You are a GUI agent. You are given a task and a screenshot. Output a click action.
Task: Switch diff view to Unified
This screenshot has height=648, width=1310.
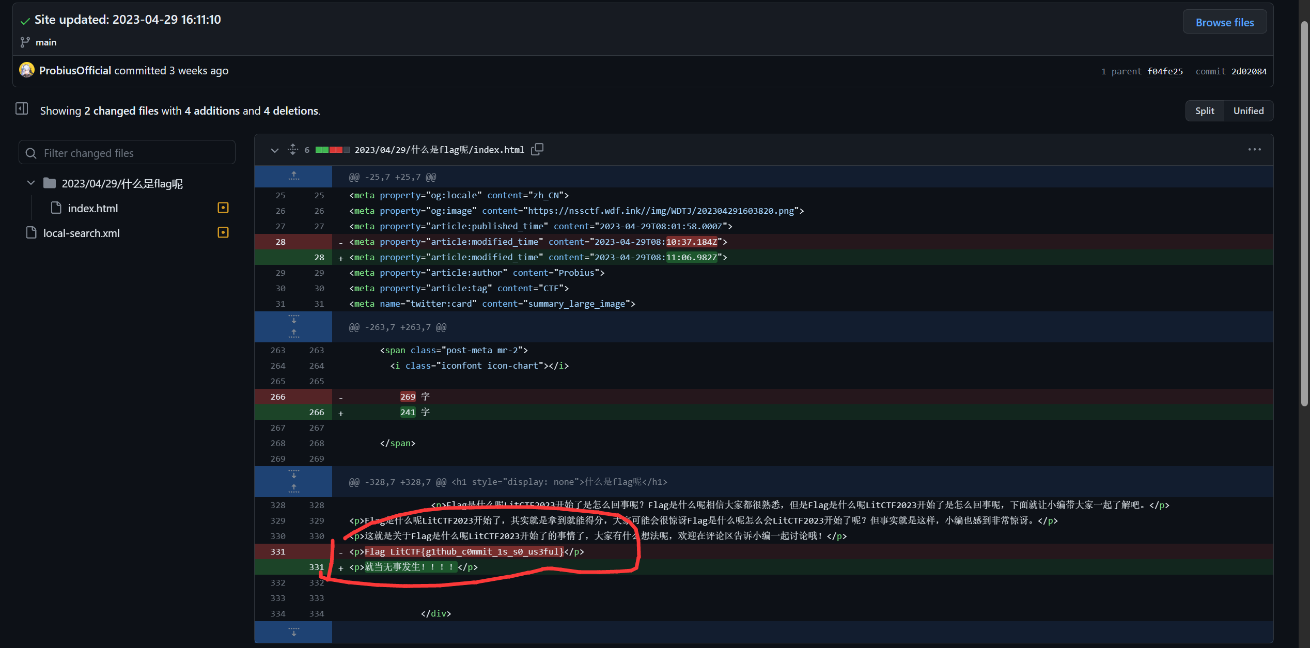click(1248, 111)
